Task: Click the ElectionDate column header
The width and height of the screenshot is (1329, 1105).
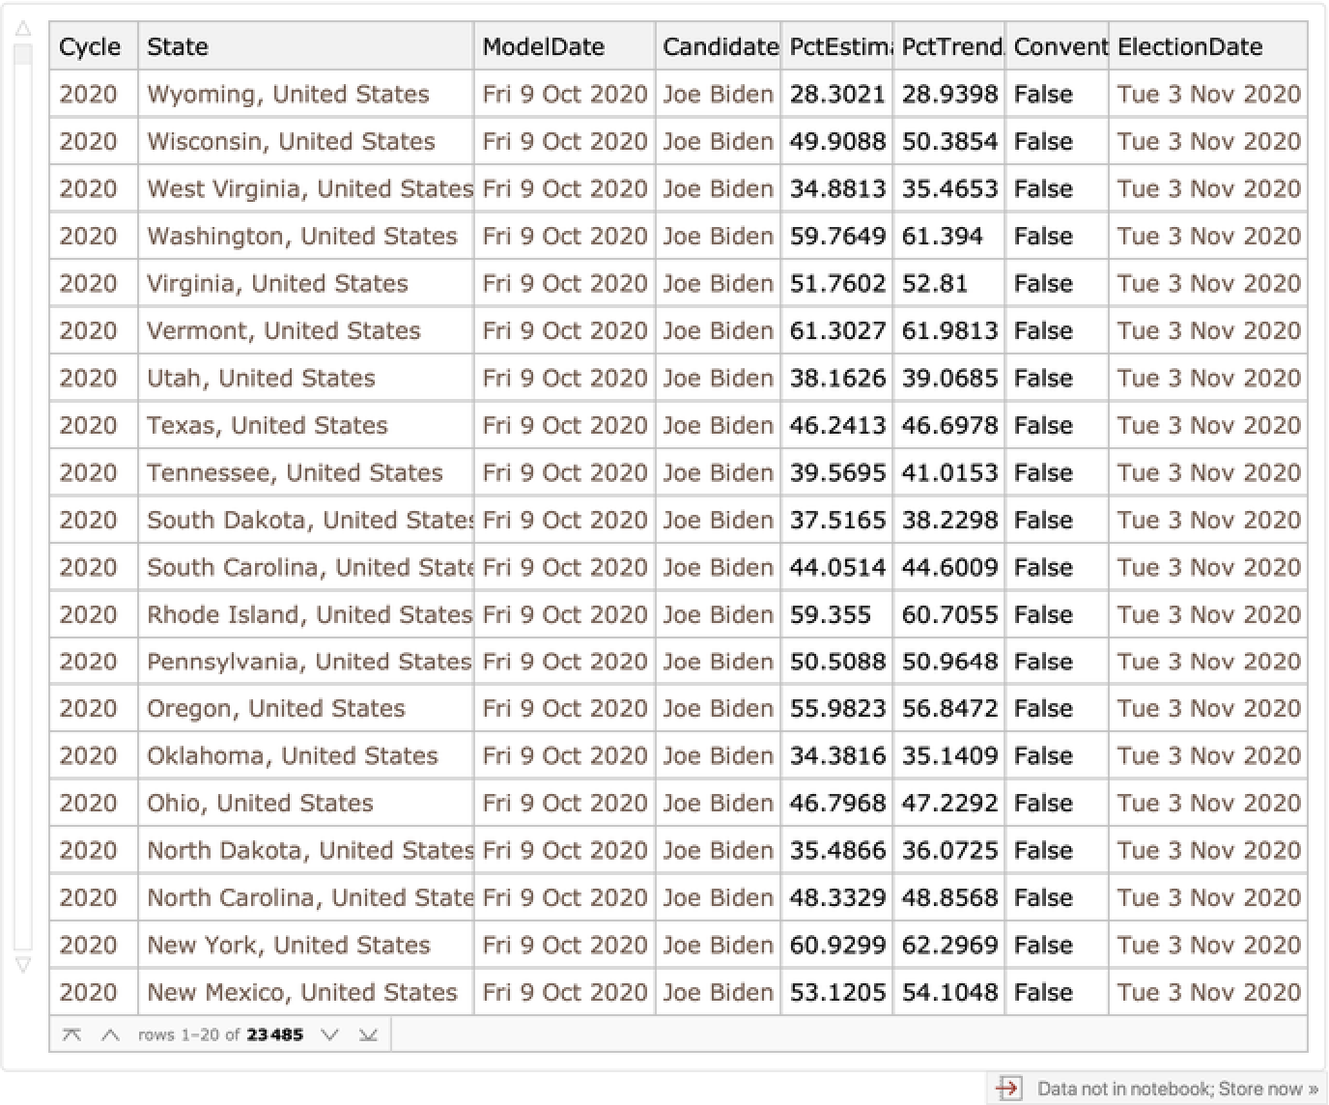Action: coord(1189,46)
